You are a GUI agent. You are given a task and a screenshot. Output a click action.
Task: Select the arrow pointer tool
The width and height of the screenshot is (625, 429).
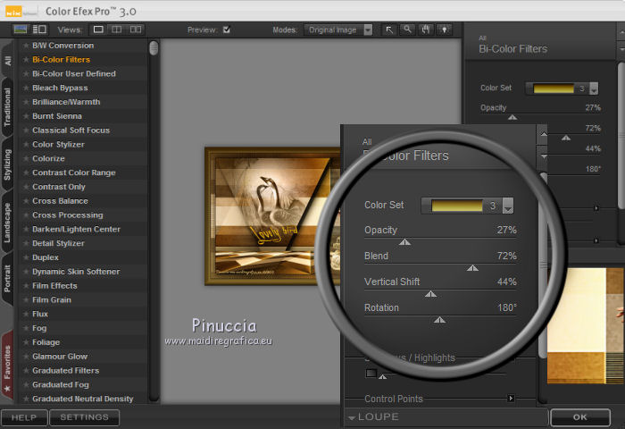point(390,29)
